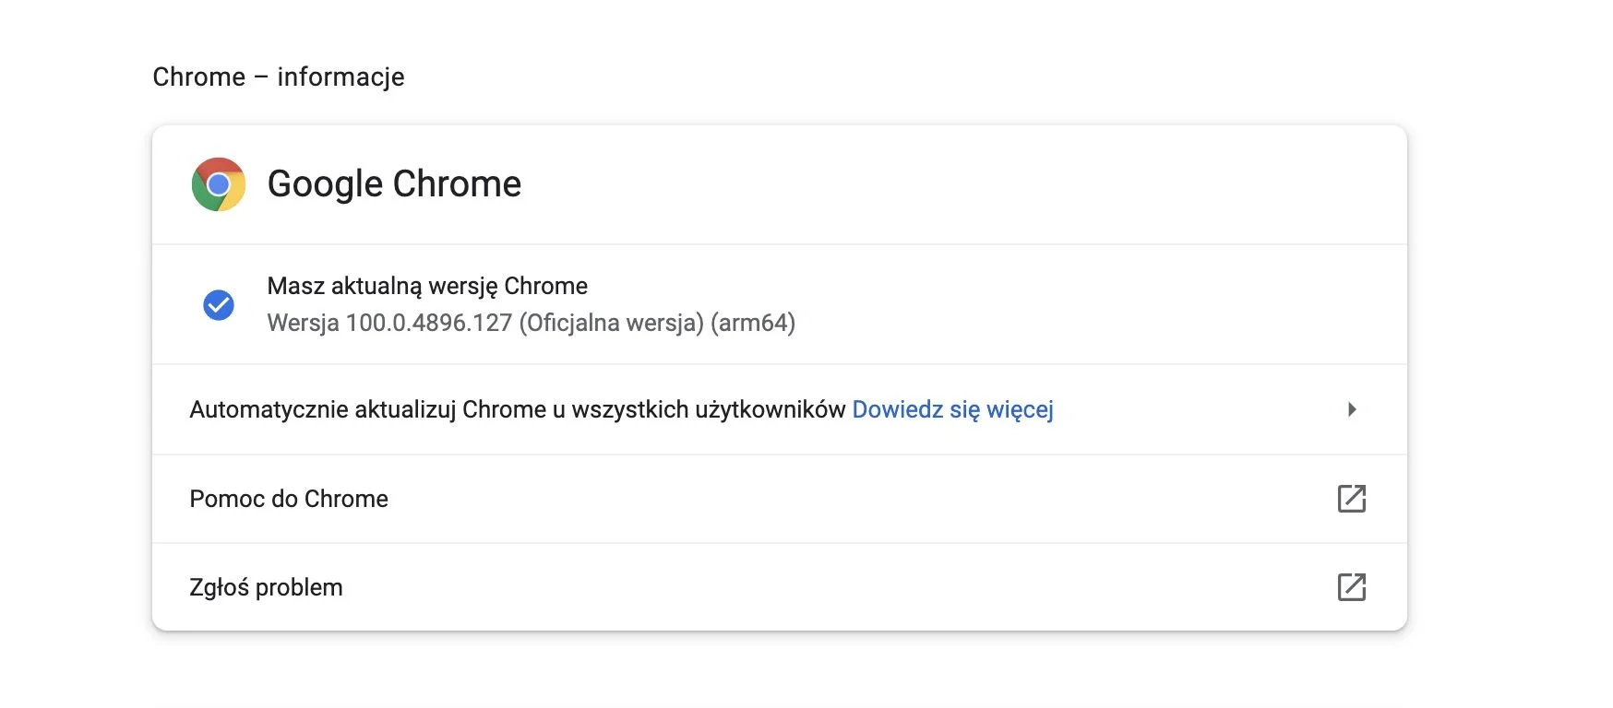Open Pomoc do Chrome help row
Screen dimensions: 1613x708
coord(780,499)
